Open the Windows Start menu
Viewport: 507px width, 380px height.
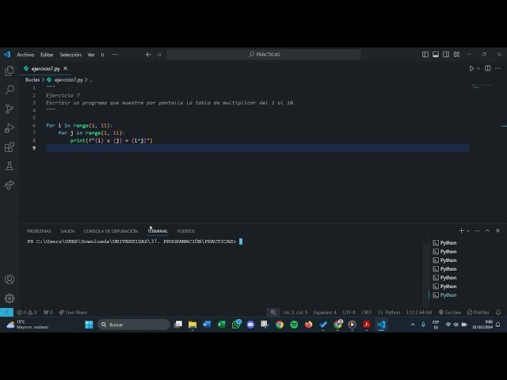(89, 325)
